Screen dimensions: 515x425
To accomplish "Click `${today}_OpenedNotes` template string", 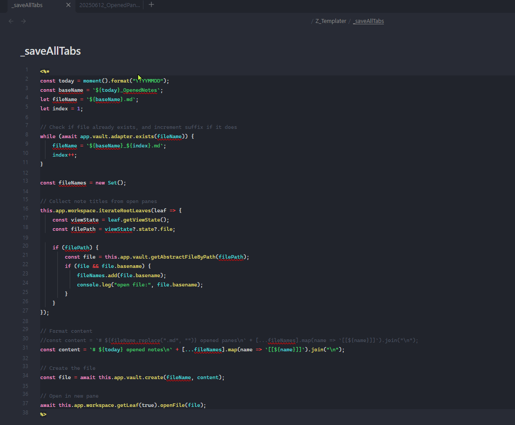I will click(x=126, y=90).
